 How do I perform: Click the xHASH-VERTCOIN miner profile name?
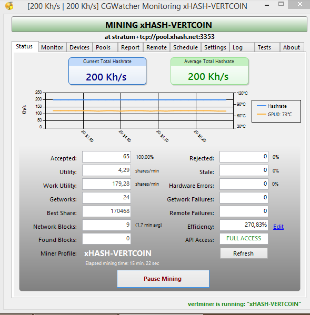pyautogui.click(x=117, y=253)
